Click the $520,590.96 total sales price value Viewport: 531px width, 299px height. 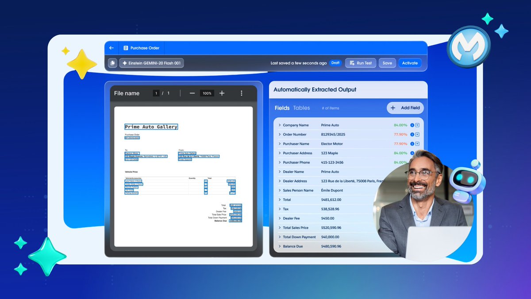click(331, 227)
